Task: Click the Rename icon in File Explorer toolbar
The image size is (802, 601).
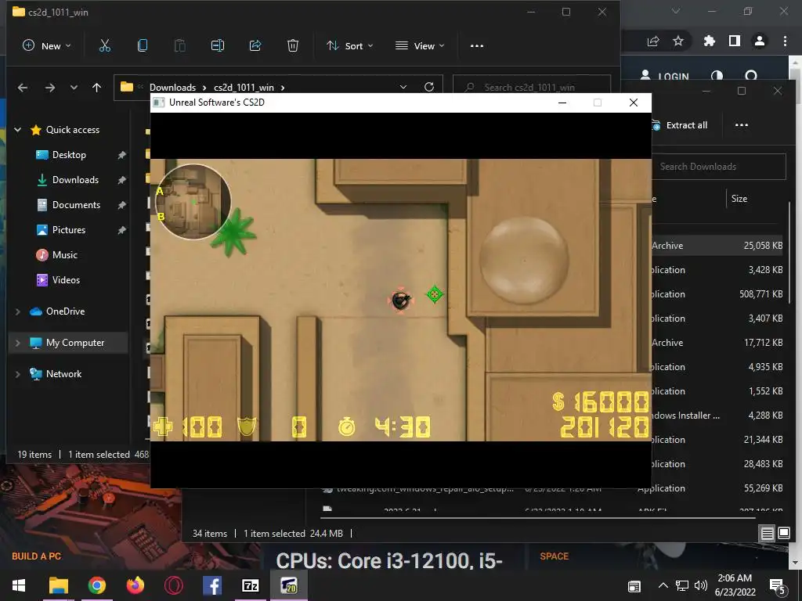Action: [x=218, y=46]
